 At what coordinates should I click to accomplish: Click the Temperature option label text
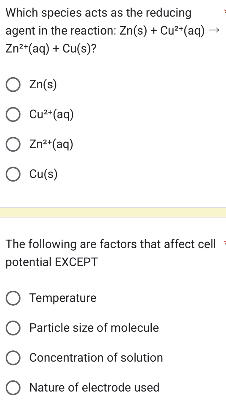coord(63,298)
